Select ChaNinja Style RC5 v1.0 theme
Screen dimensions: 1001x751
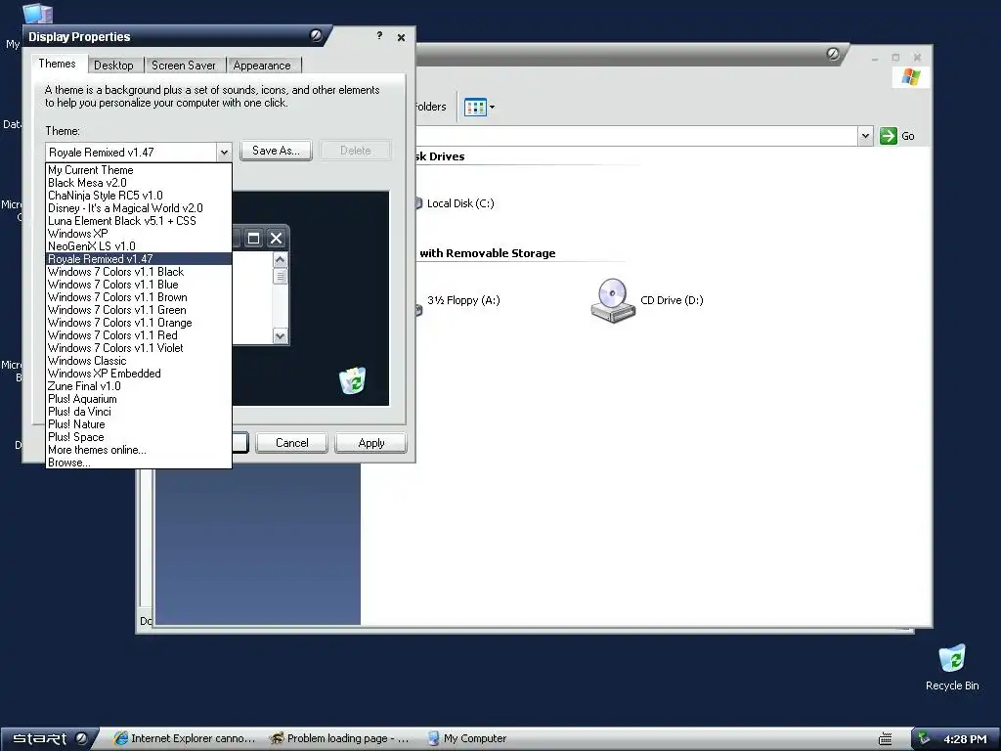pyautogui.click(x=139, y=196)
